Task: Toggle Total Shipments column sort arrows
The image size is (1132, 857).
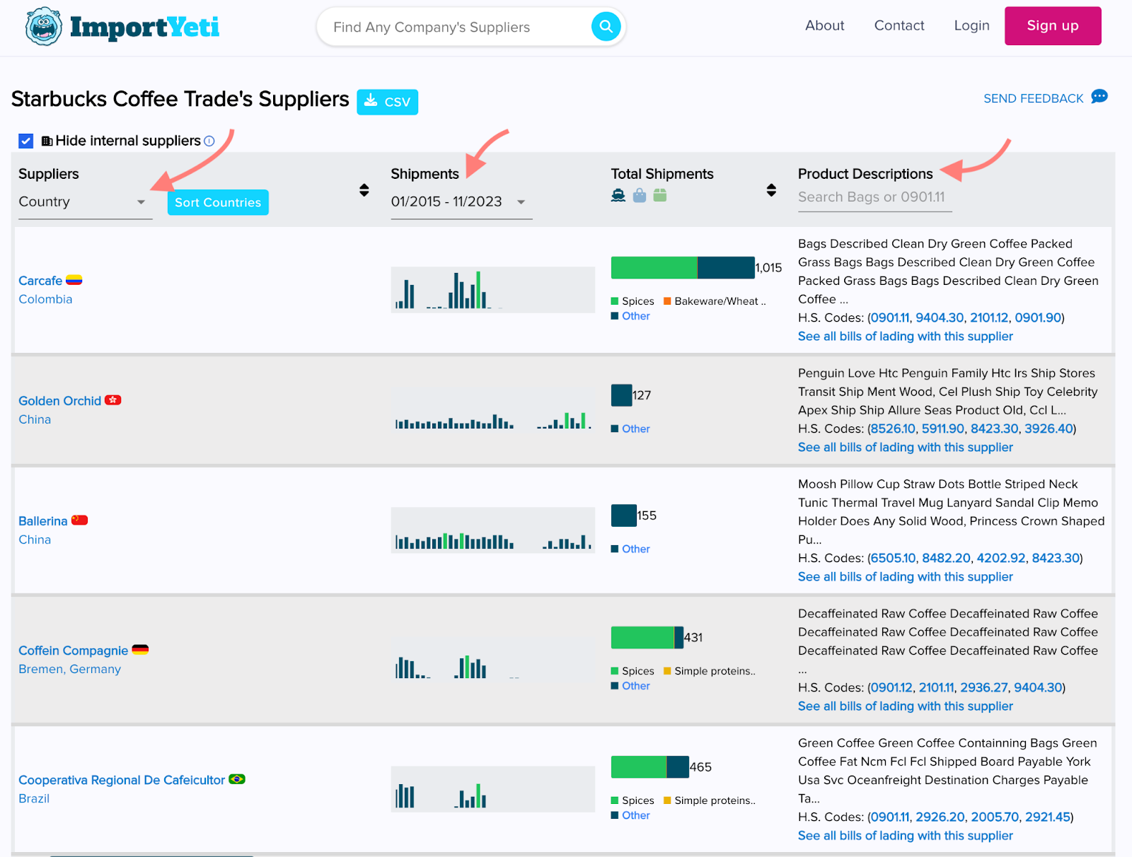Action: [x=771, y=190]
